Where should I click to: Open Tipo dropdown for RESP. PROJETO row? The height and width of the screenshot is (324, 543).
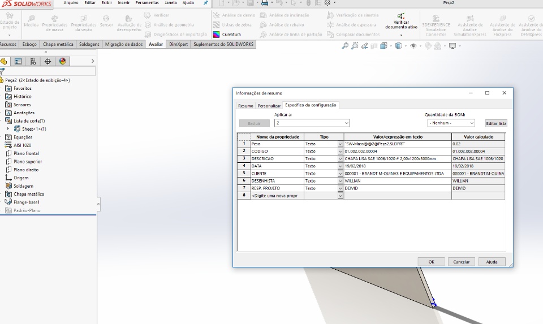(x=340, y=189)
